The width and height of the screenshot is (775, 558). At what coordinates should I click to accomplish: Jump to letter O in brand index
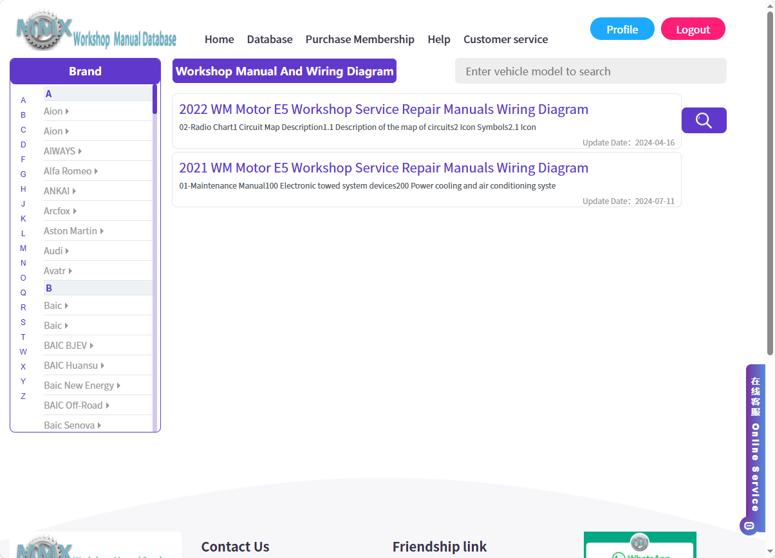tap(23, 278)
